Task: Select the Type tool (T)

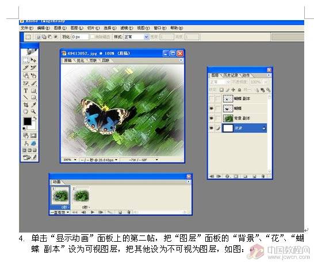Action: (26, 91)
